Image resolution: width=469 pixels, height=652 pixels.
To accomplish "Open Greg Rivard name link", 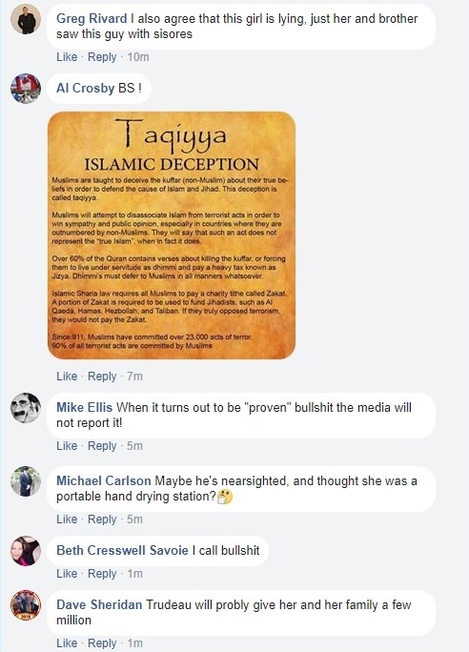I will point(92,19).
